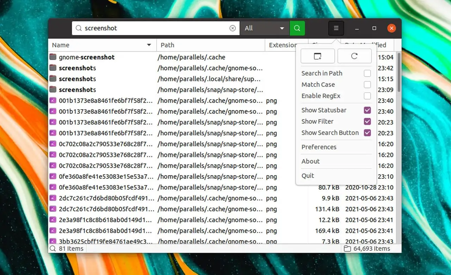
Task: Open Preferences from the menu
Action: point(319,147)
